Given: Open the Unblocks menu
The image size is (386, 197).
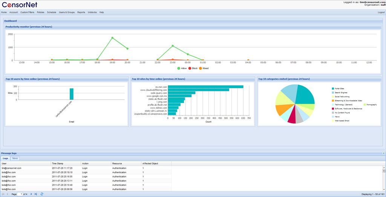Looking at the screenshot, I should pyautogui.click(x=92, y=12).
